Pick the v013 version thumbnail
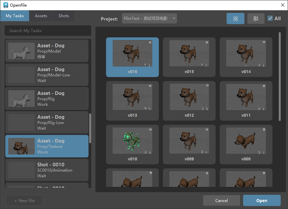Viewport: 288px width, 209px height. pos(132,101)
